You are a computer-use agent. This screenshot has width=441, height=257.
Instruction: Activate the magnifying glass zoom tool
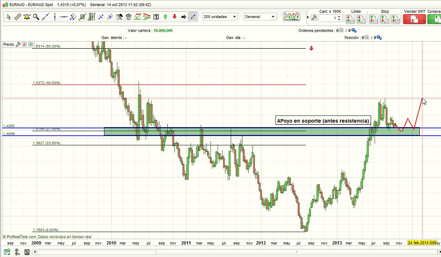pos(36,17)
